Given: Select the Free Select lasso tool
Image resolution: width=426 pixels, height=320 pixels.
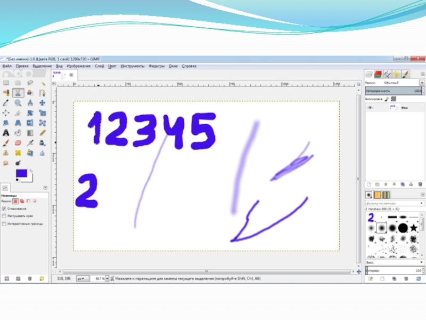Looking at the screenshot, I should tap(30, 83).
